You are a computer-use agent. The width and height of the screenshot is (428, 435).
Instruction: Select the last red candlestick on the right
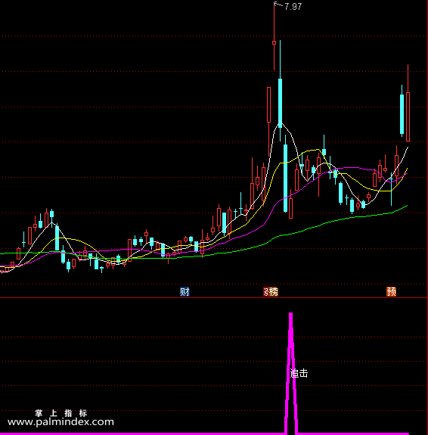click(408, 117)
